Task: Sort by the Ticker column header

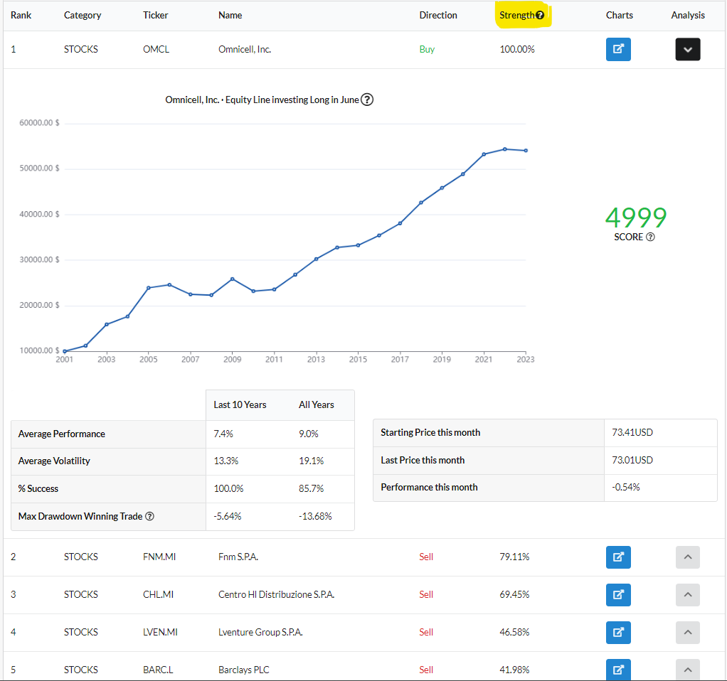Action: (x=155, y=16)
